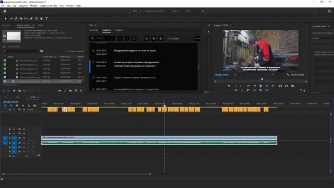Select the Pen tool
334x188 pixels.
click(x=31, y=19)
